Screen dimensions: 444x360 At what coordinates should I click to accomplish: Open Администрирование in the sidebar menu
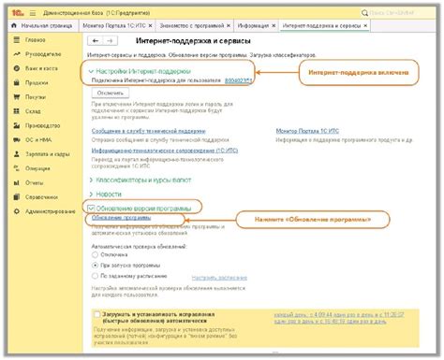[51, 211]
